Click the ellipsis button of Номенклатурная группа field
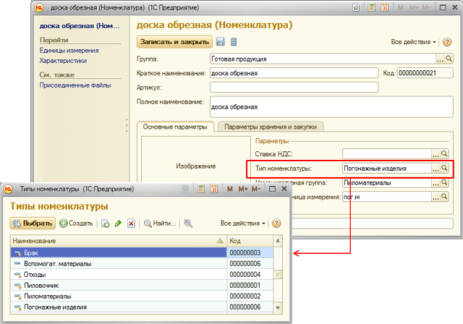Image resolution: width=463 pixels, height=324 pixels. (x=436, y=183)
